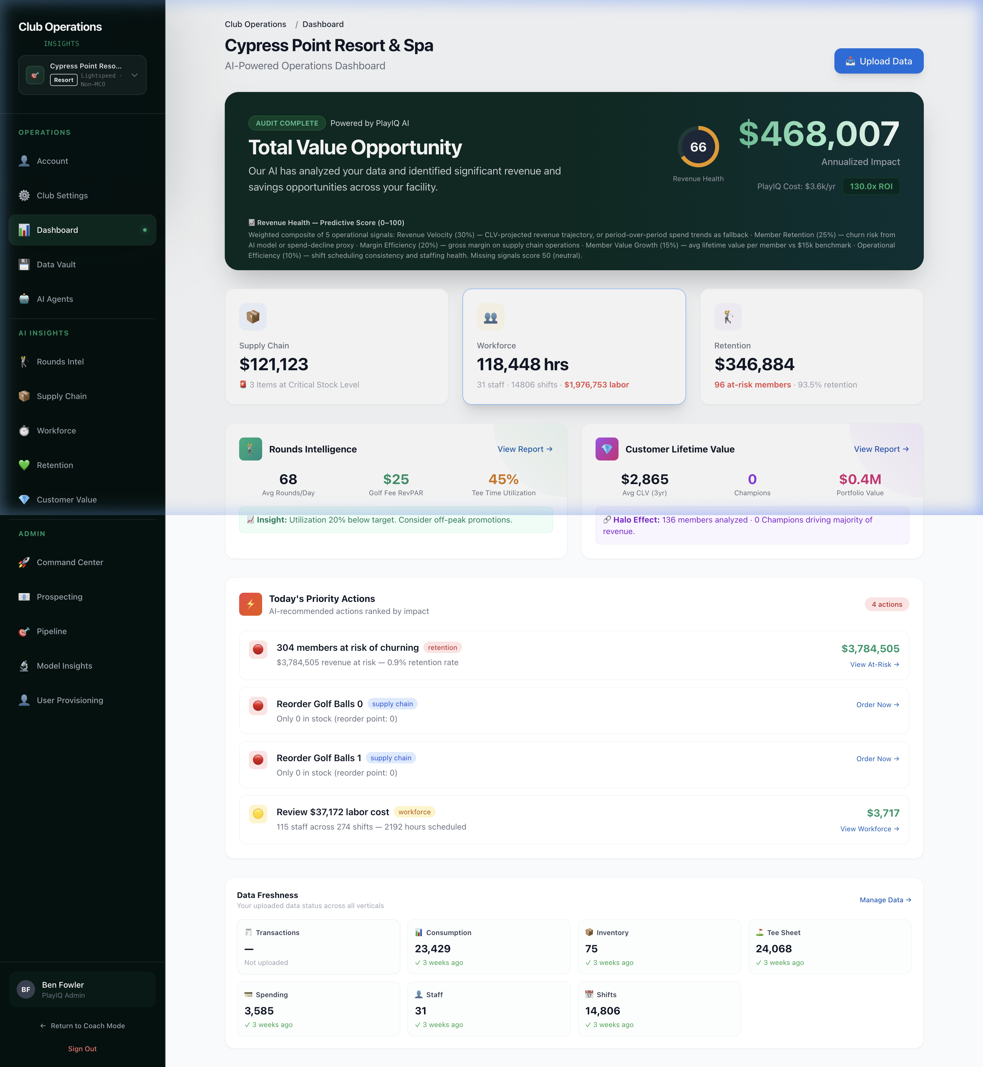This screenshot has width=983, height=1067.
Task: Click the Rounds Intel golfer icon
Action: [24, 362]
